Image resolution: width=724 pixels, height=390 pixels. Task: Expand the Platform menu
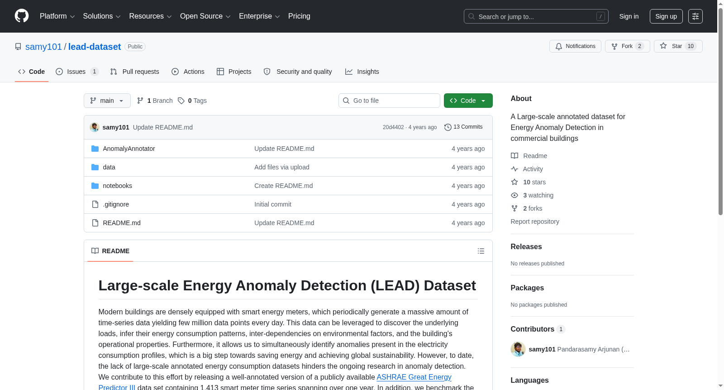pyautogui.click(x=57, y=16)
